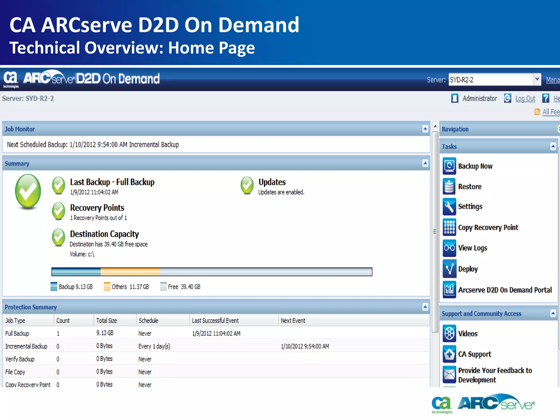Image resolution: width=560 pixels, height=420 pixels.
Task: Click the Last Successful Event column header
Action: pyautogui.click(x=234, y=320)
